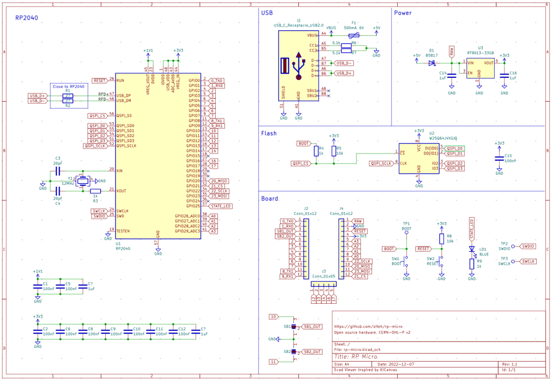
Task: Select the 23_MOSI label at GPIO23
Action: coord(218,196)
